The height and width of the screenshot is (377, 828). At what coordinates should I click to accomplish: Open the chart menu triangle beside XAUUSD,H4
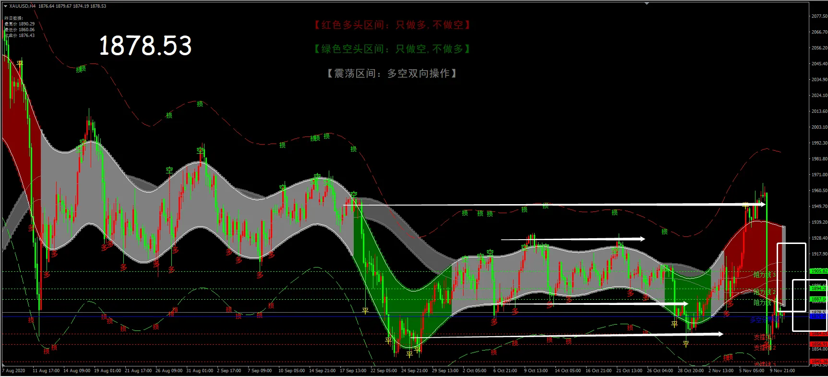pyautogui.click(x=5, y=6)
